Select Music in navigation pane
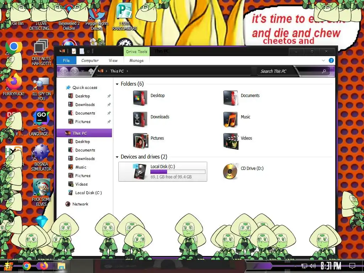The image size is (364, 273). pos(81,167)
